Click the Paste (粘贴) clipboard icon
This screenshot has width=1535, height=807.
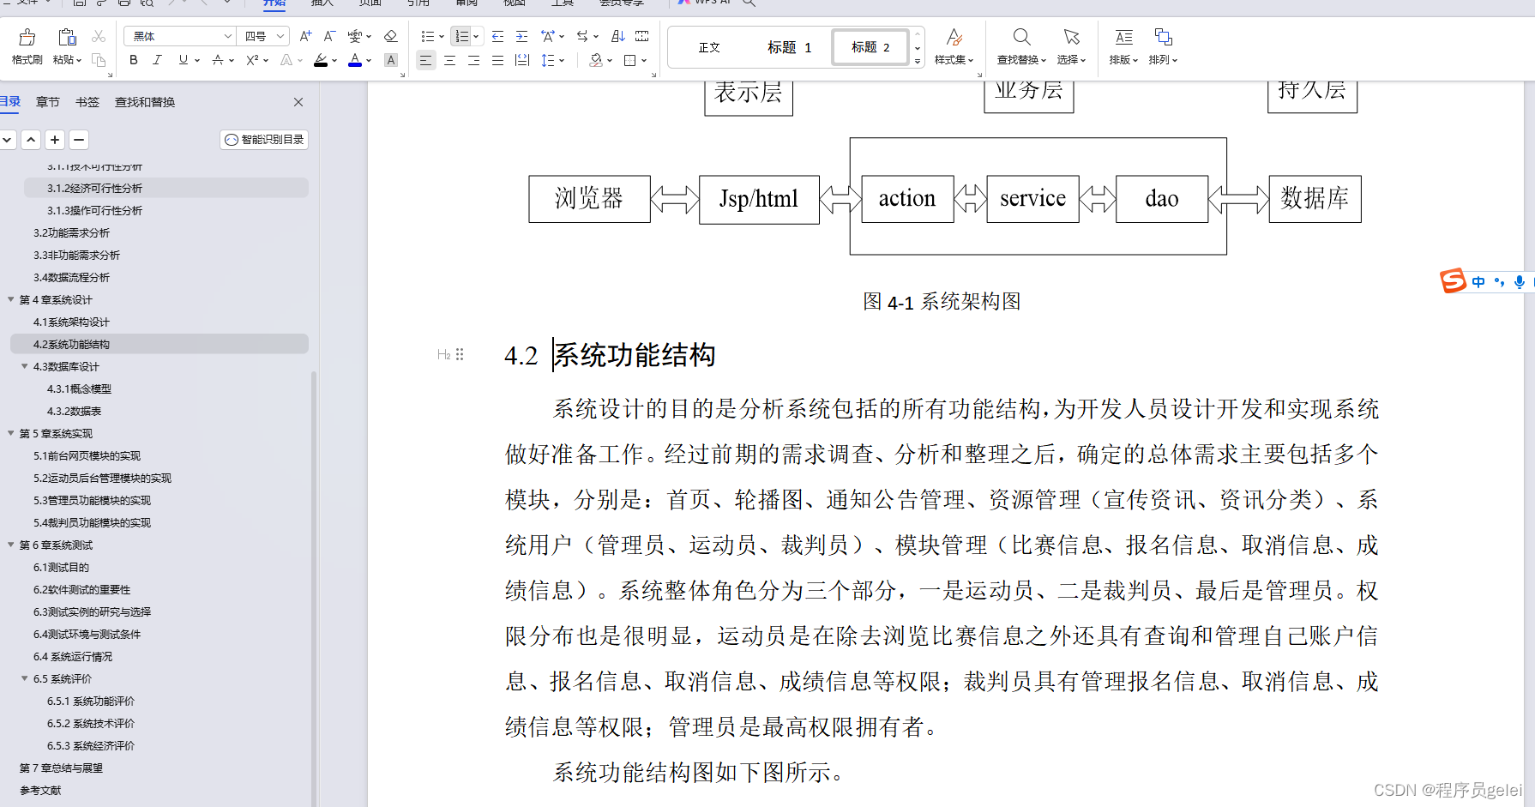(67, 37)
